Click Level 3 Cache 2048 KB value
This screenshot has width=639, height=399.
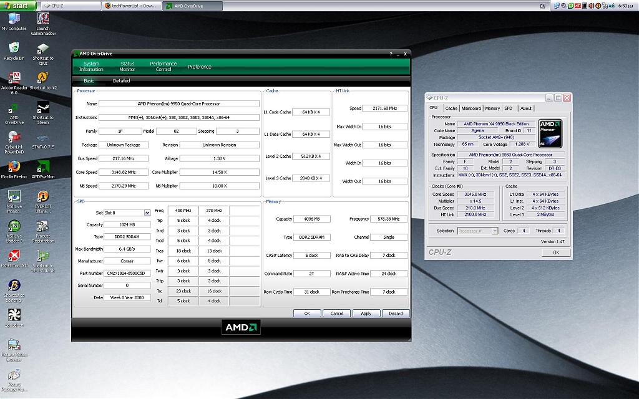[x=311, y=178]
